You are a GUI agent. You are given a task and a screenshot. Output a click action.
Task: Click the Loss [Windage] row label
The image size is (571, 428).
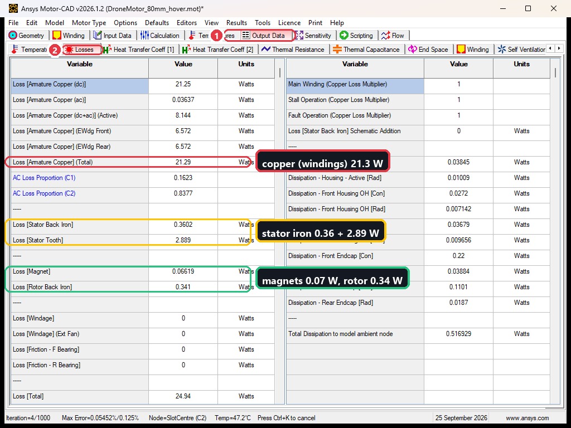[33, 318]
